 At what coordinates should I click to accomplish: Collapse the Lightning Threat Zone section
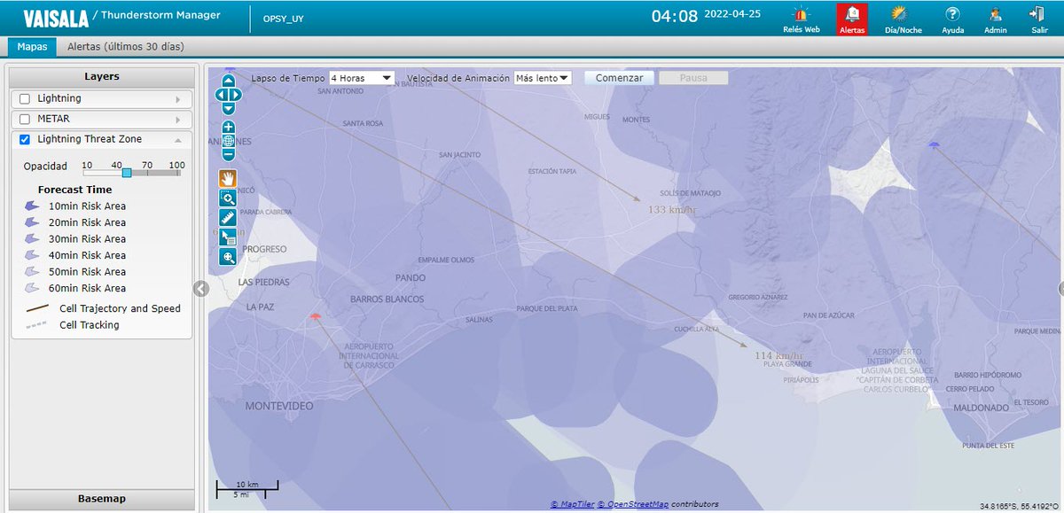point(177,139)
